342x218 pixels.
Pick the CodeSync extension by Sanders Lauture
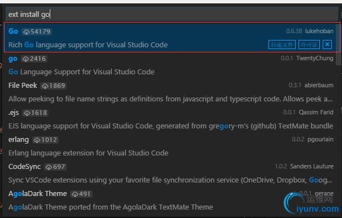(x=172, y=173)
